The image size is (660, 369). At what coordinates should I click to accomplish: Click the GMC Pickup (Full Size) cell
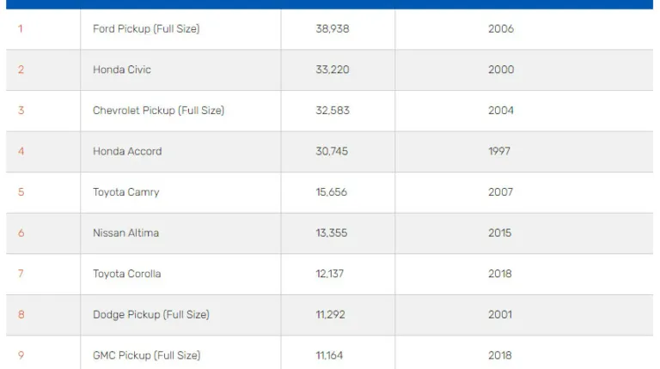(146, 355)
